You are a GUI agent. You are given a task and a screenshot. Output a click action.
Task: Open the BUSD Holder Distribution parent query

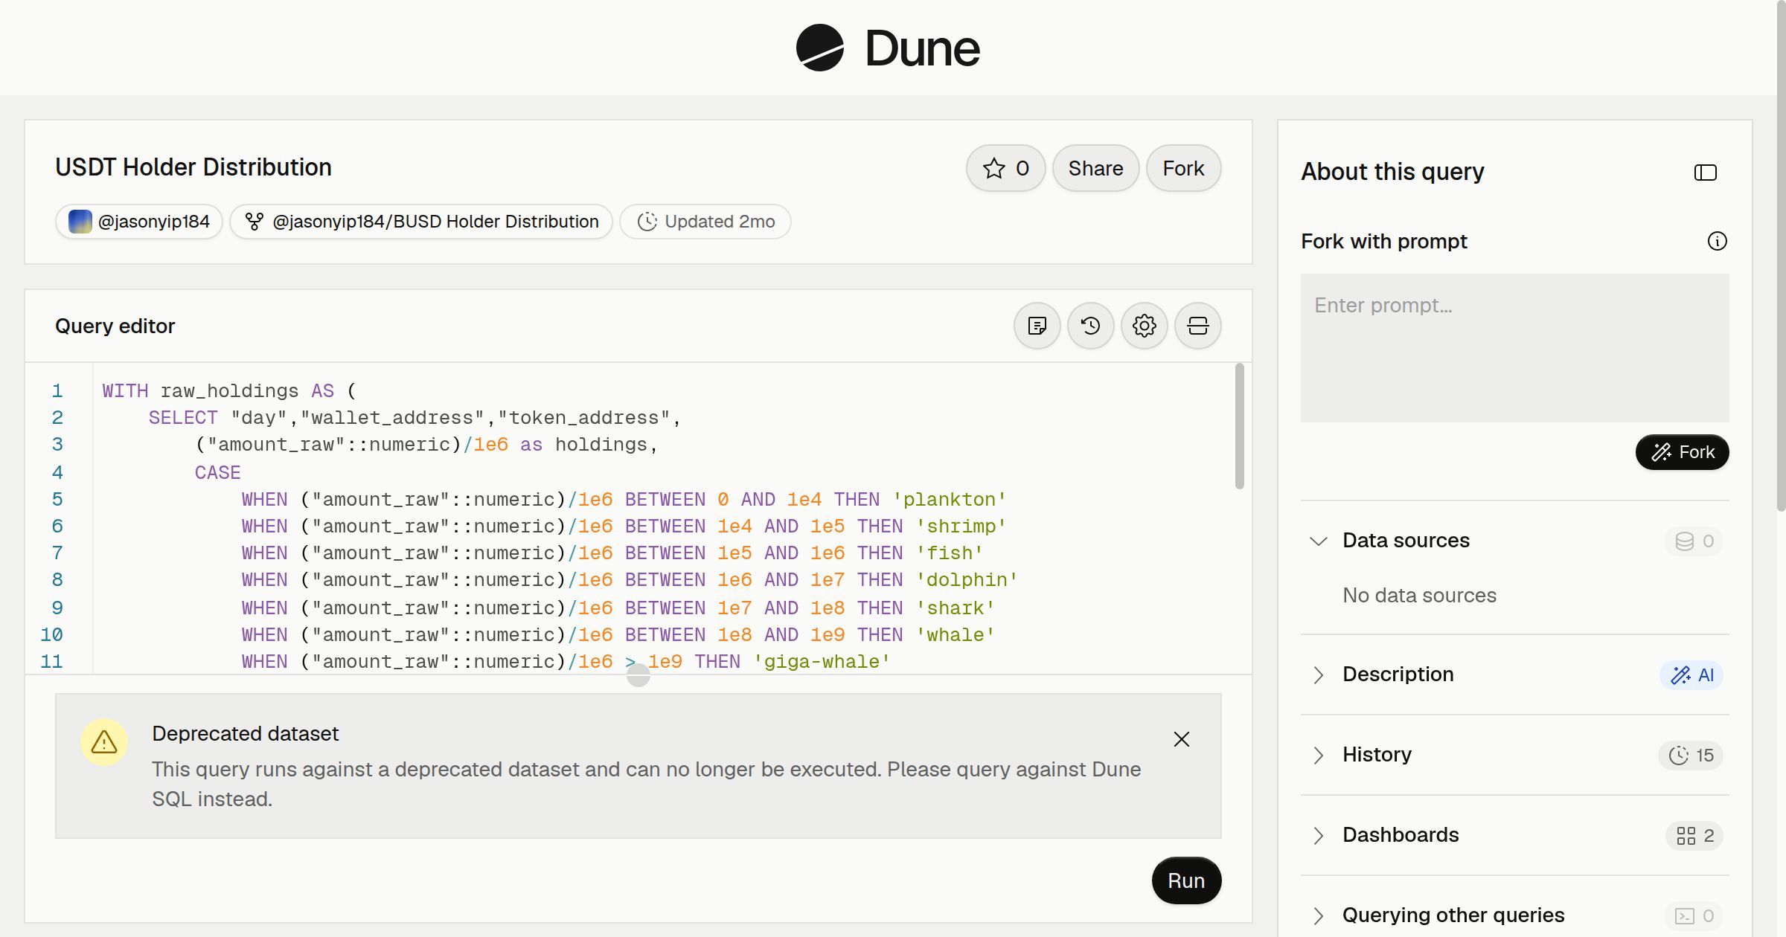tap(421, 222)
